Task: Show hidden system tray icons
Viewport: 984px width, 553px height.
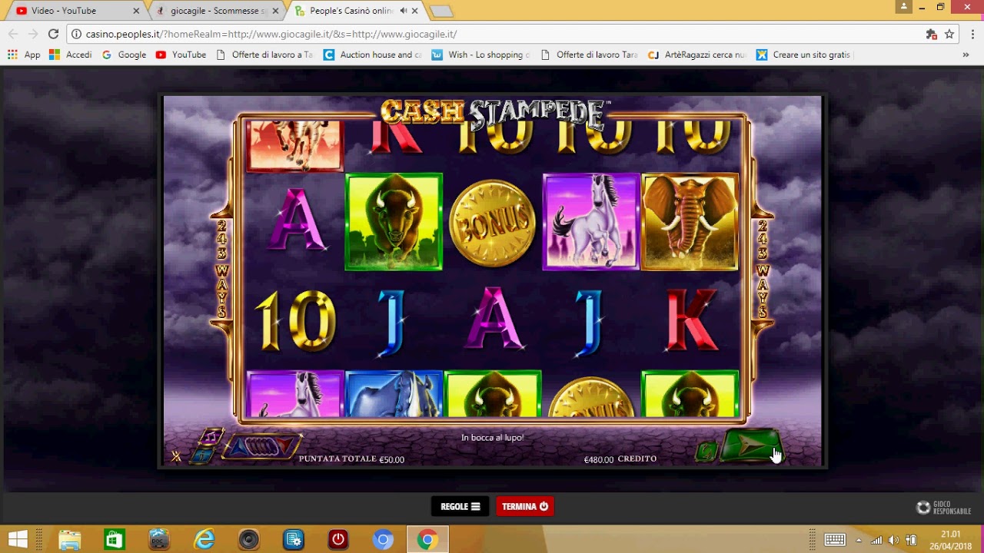Action: click(859, 540)
